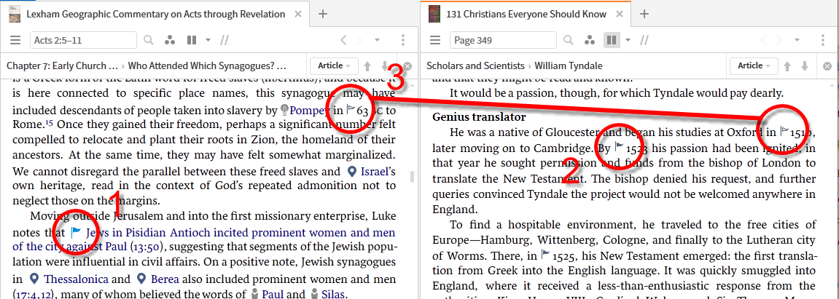
Task: Open the 131 Christians panel menu (hamburger)
Action: 436,40
